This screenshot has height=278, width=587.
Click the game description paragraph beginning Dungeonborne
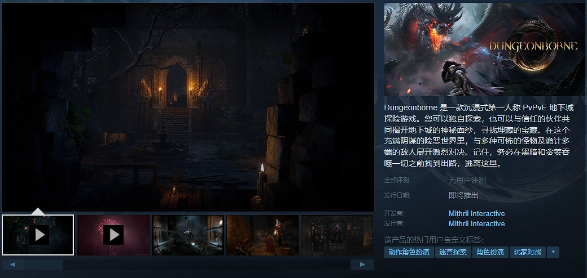pyautogui.click(x=479, y=136)
